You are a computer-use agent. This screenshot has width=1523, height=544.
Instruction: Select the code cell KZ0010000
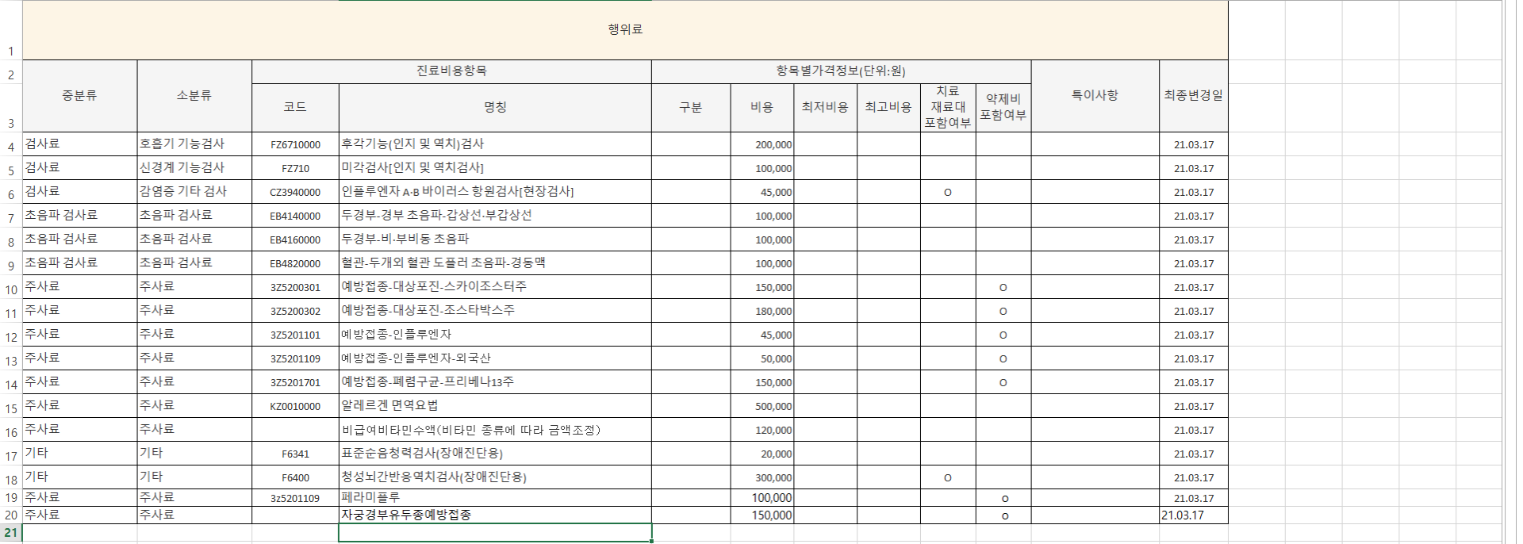295,406
